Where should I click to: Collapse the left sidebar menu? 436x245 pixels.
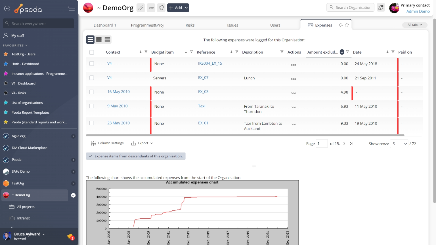[71, 9]
